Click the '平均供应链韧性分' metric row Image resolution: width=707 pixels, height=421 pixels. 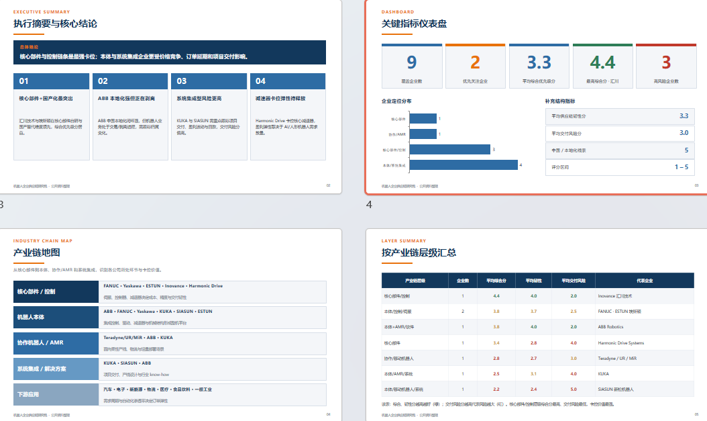pos(620,116)
